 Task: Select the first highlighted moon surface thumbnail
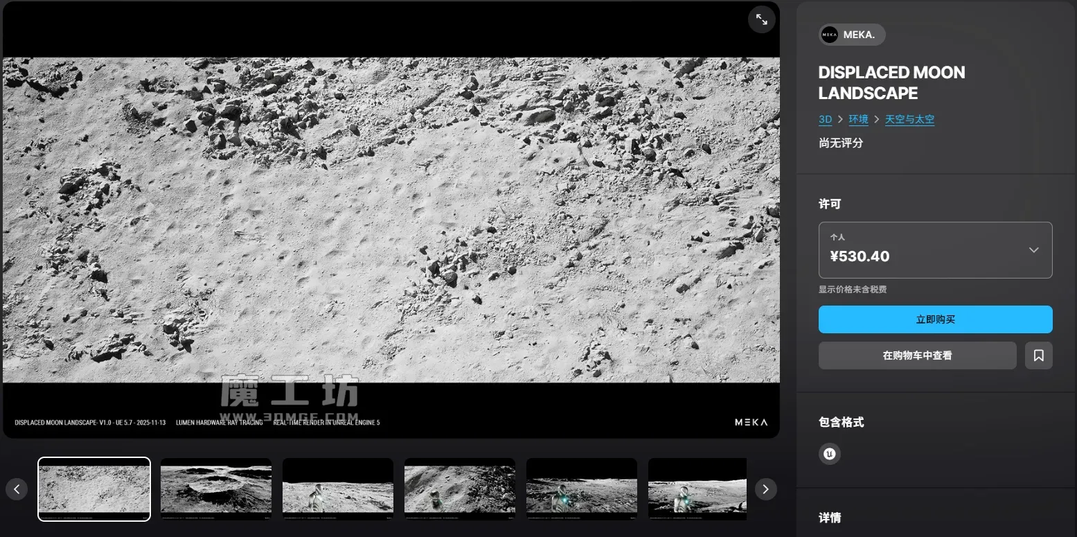pos(94,488)
